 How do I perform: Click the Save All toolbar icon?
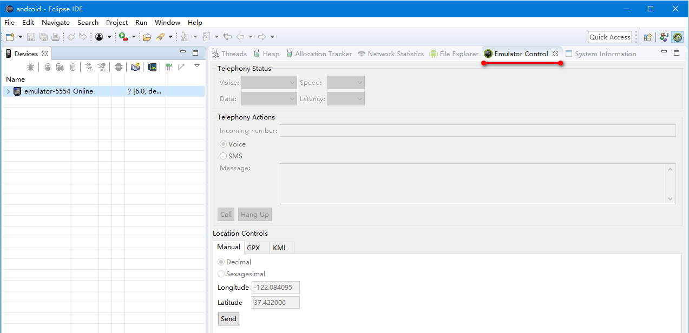click(43, 37)
